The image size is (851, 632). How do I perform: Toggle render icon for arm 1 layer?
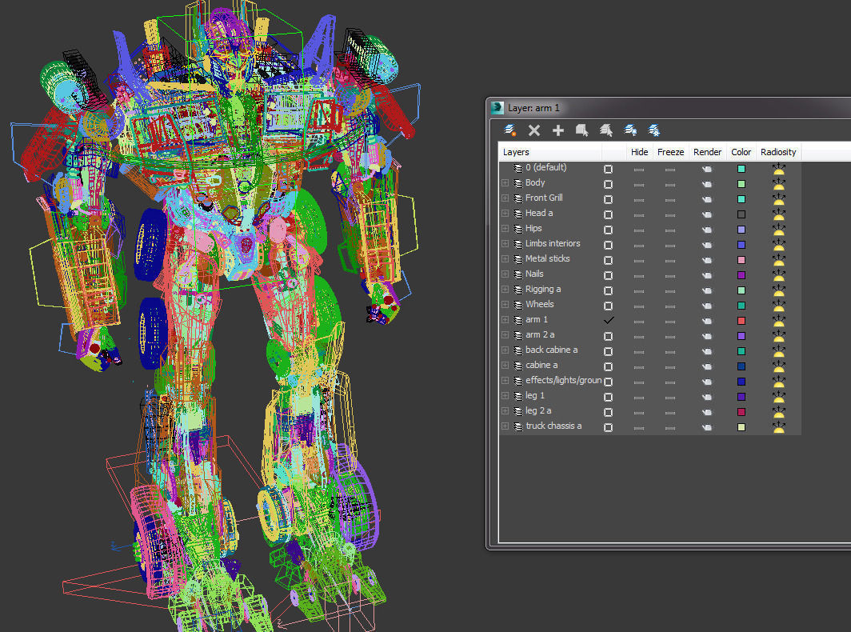[x=707, y=322]
